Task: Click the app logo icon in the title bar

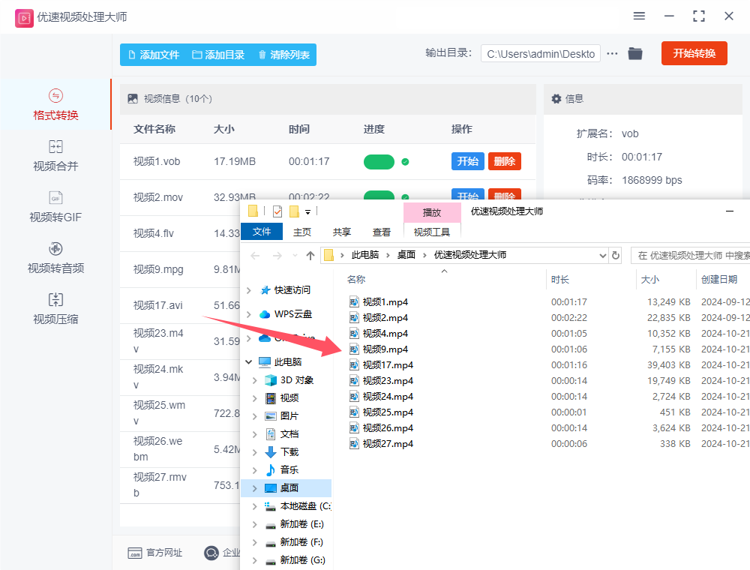Action: [x=24, y=18]
